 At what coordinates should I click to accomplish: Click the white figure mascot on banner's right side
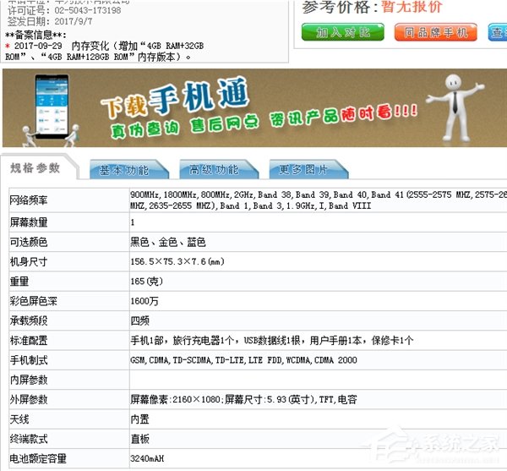tap(456, 107)
